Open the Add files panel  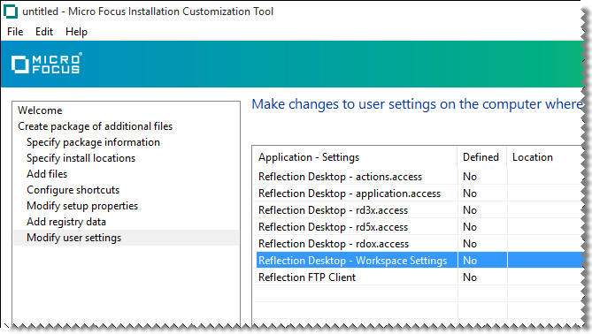(47, 174)
